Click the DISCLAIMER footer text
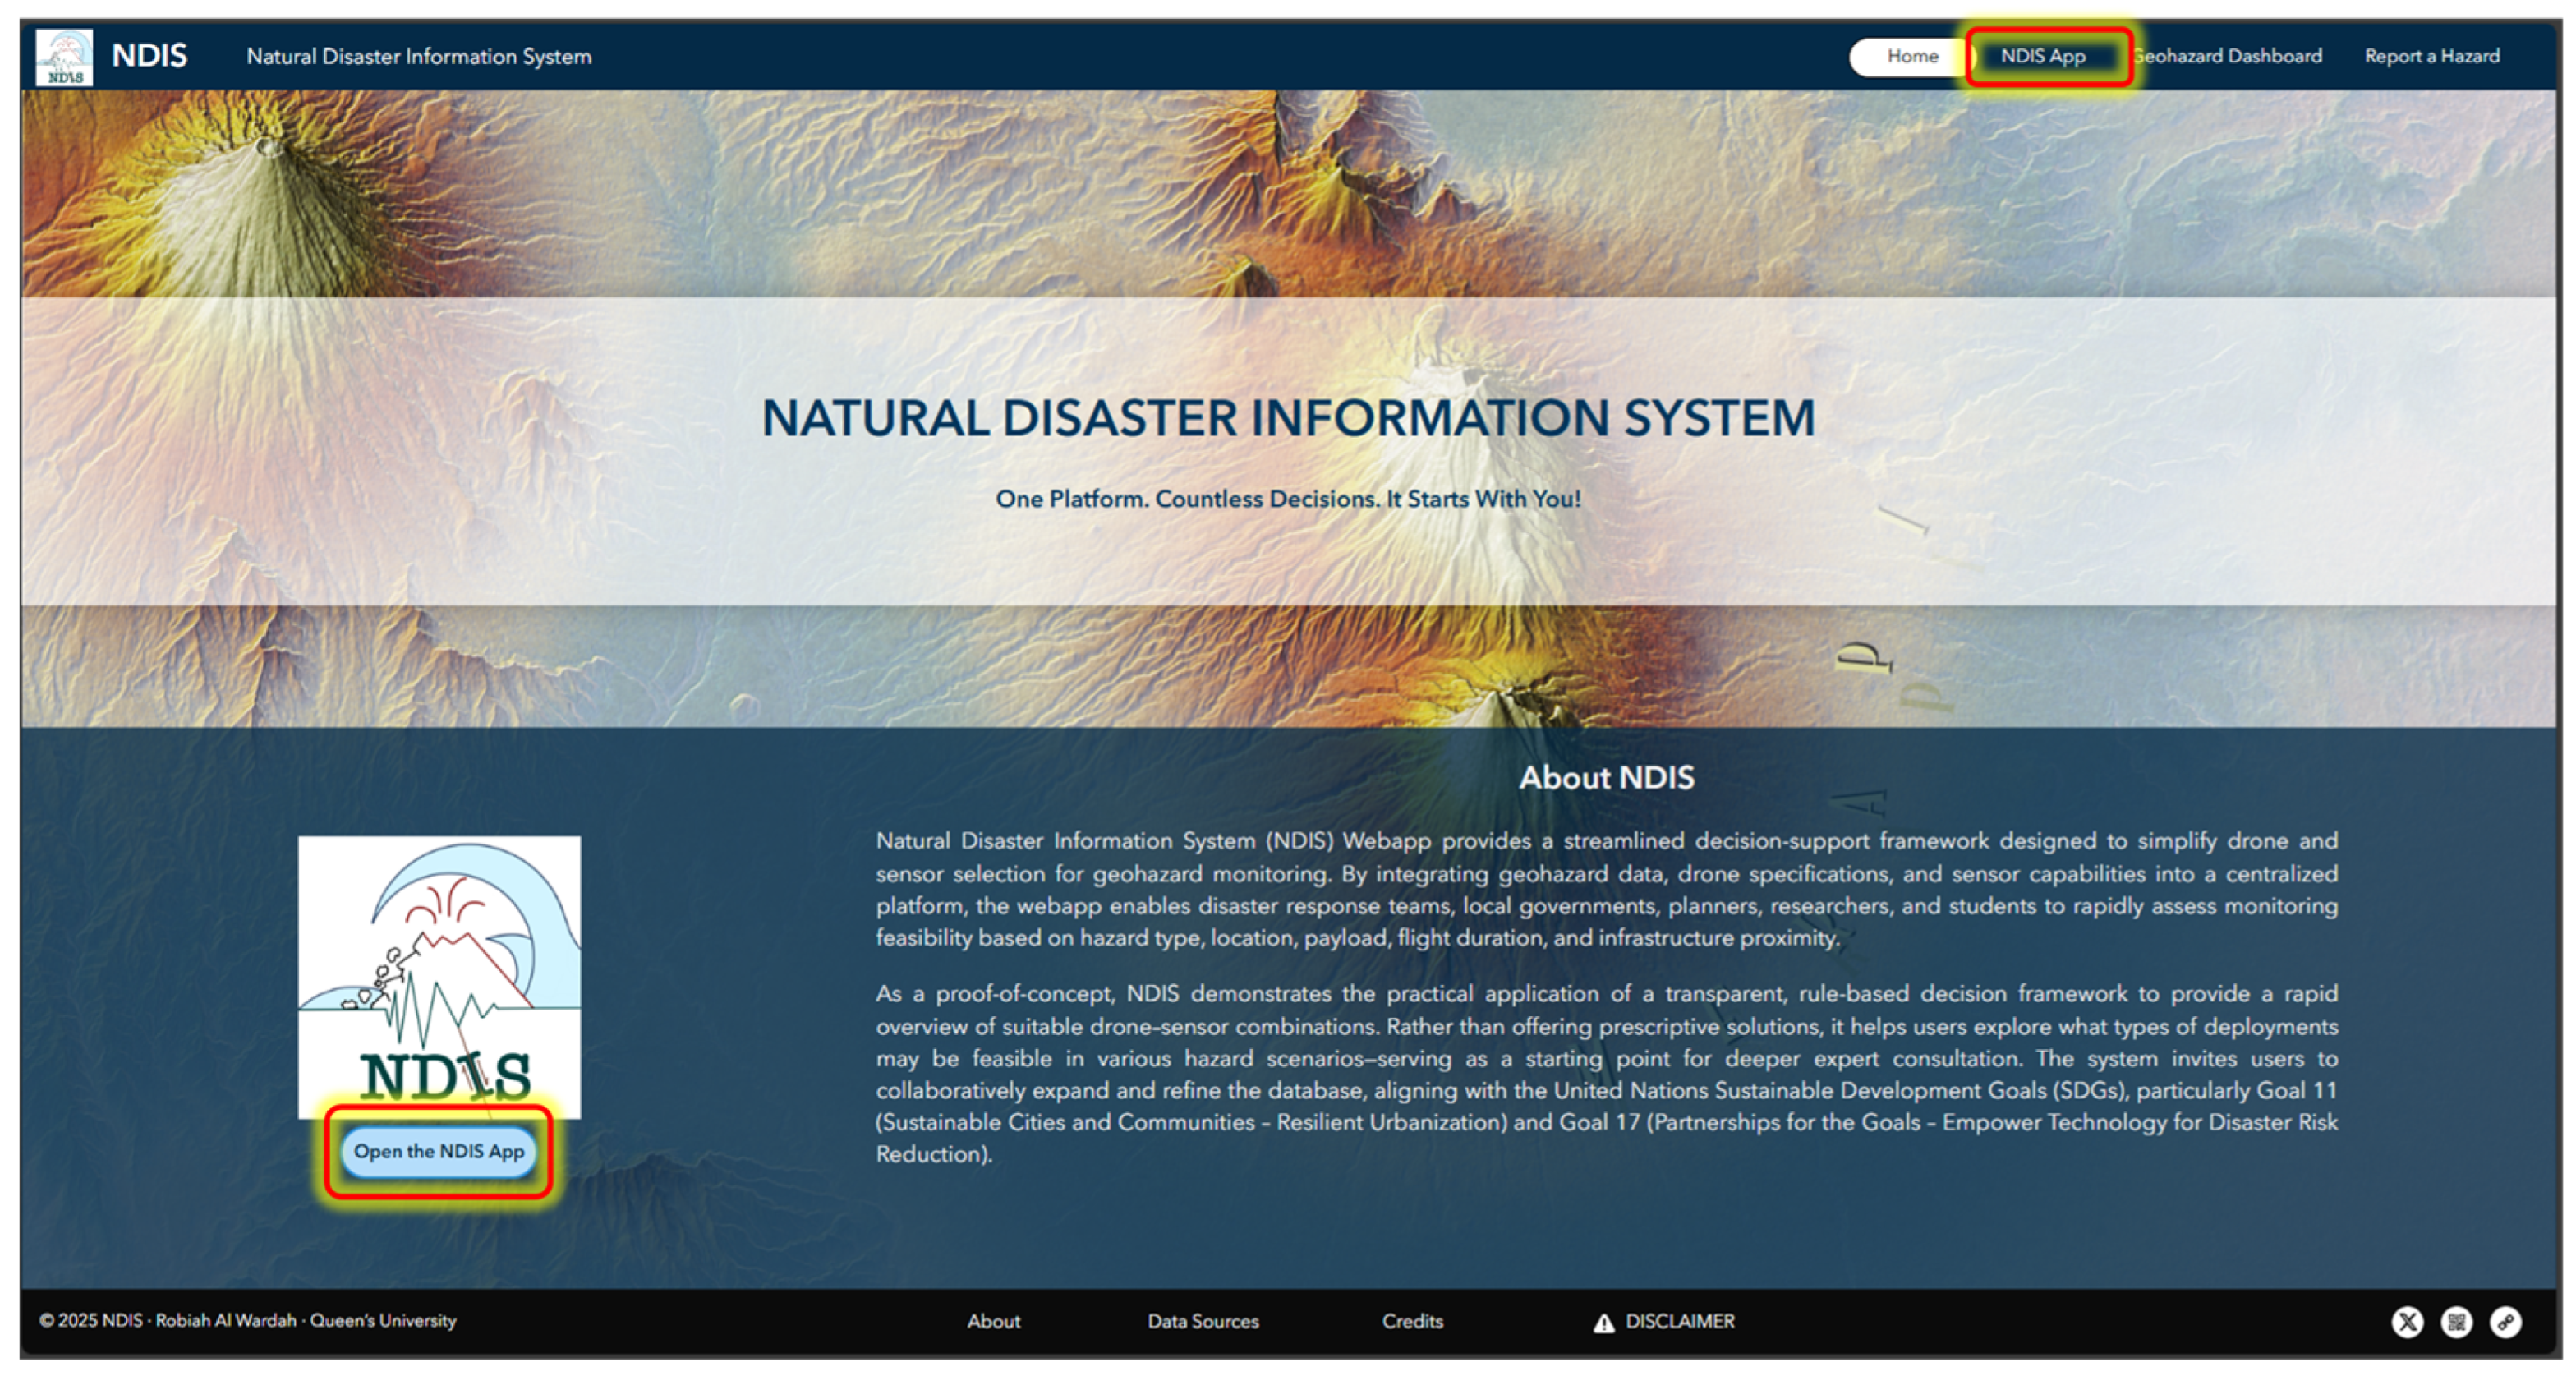The image size is (2576, 1376). [1679, 1321]
